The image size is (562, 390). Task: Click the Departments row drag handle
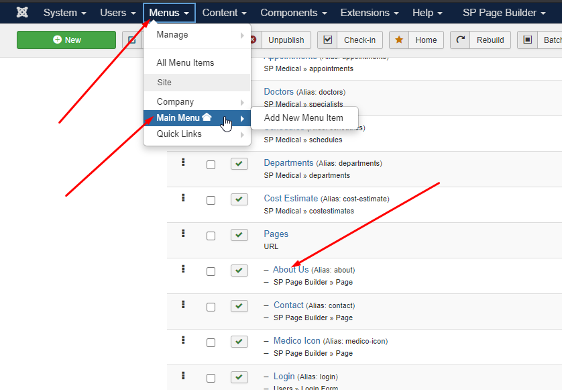coord(183,162)
